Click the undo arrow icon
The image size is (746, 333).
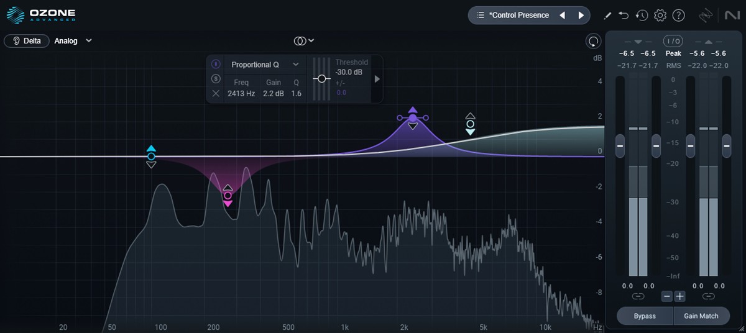click(624, 15)
